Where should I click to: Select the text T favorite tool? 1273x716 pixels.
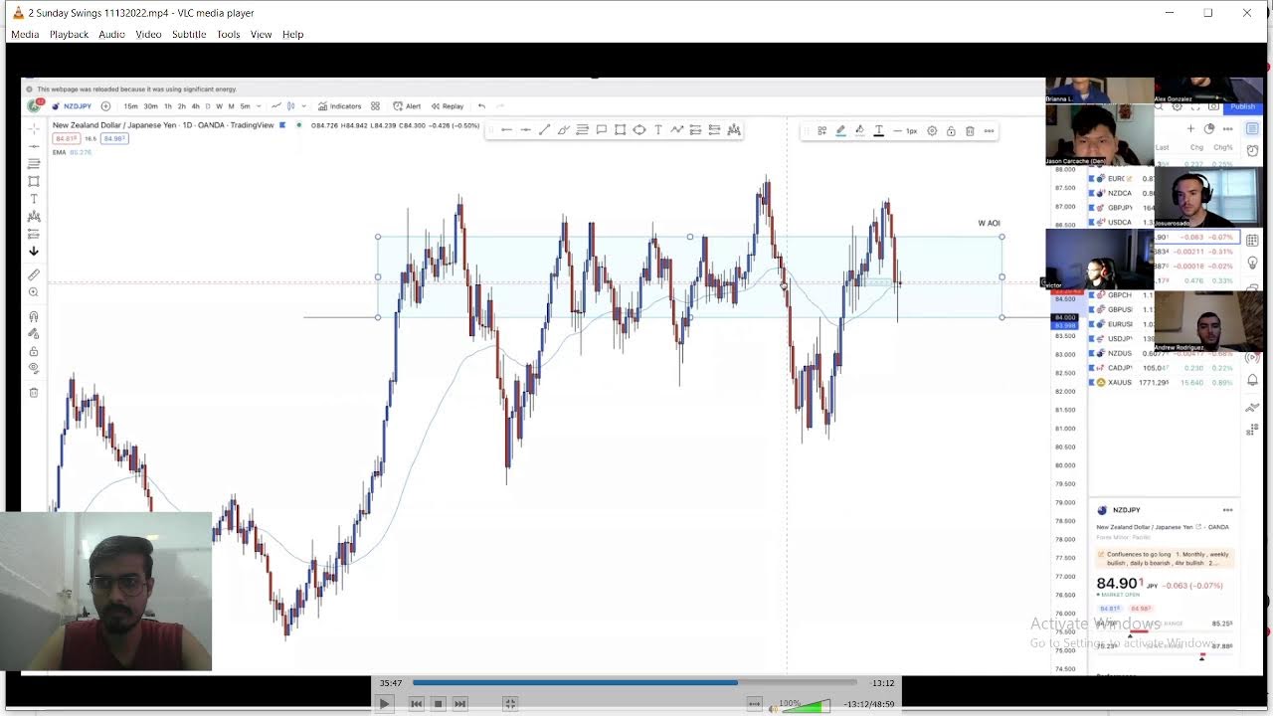pyautogui.click(x=657, y=130)
